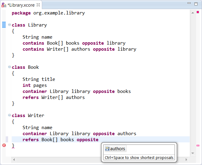
Task: Click 'String title' attribute
Action: (x=39, y=79)
